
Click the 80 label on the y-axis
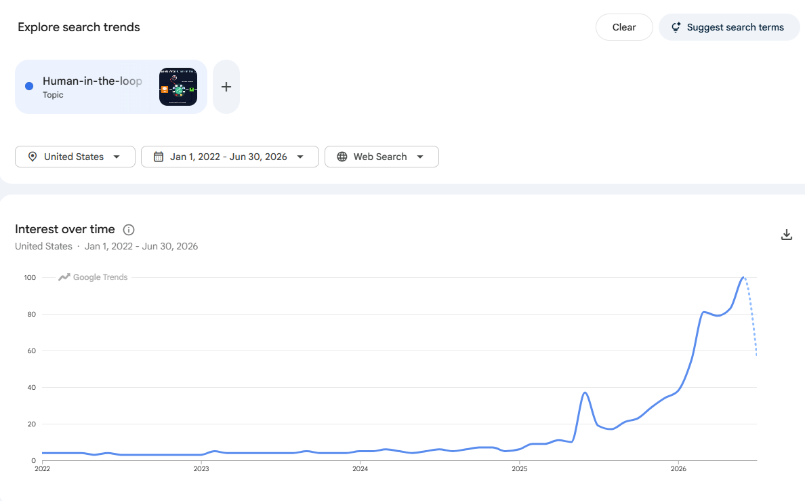32,314
